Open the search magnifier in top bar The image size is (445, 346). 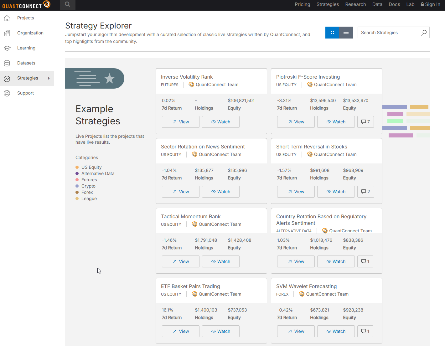click(x=67, y=5)
